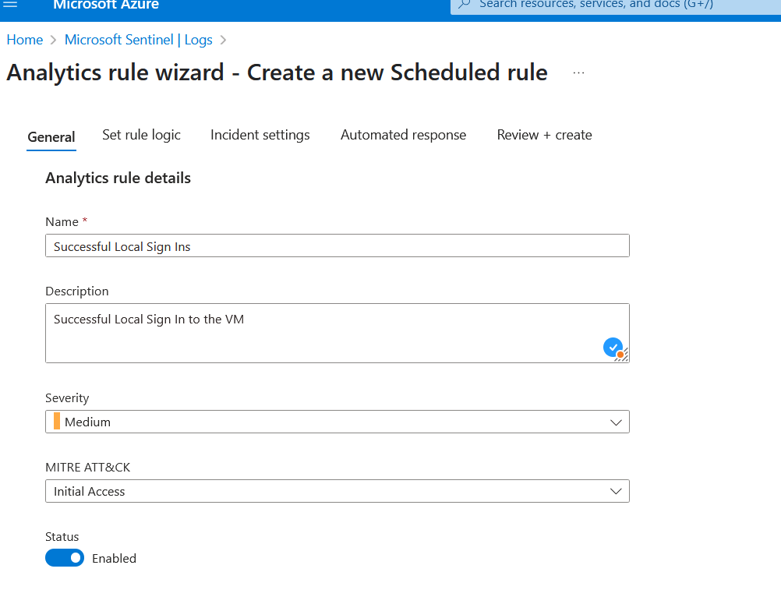Click the Status field label
This screenshot has width=781, height=604.
tap(62, 536)
